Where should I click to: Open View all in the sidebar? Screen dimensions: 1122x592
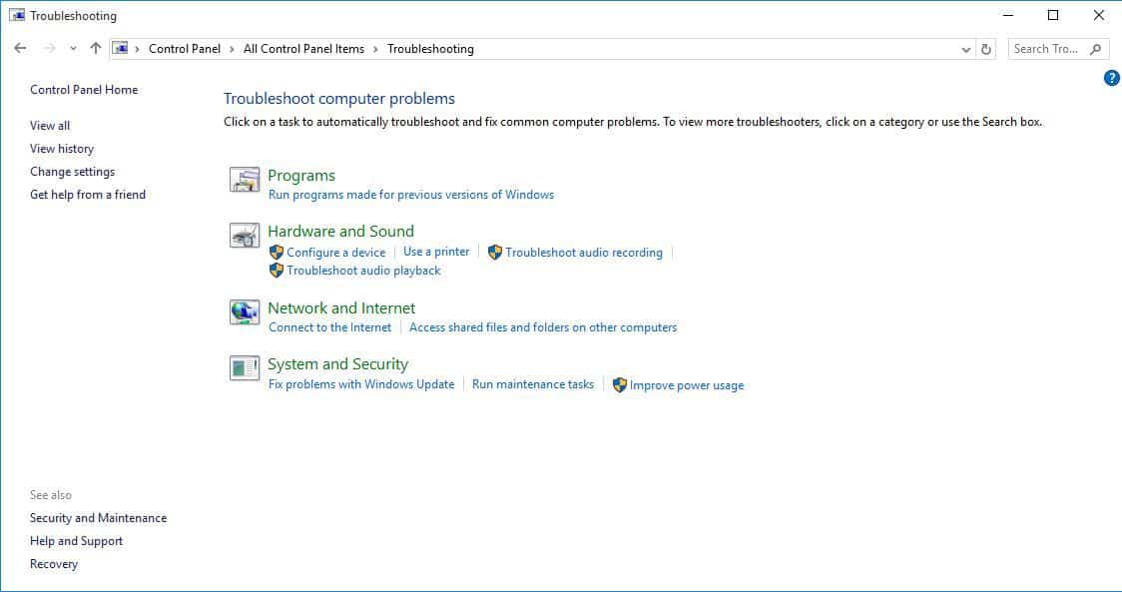click(x=49, y=125)
